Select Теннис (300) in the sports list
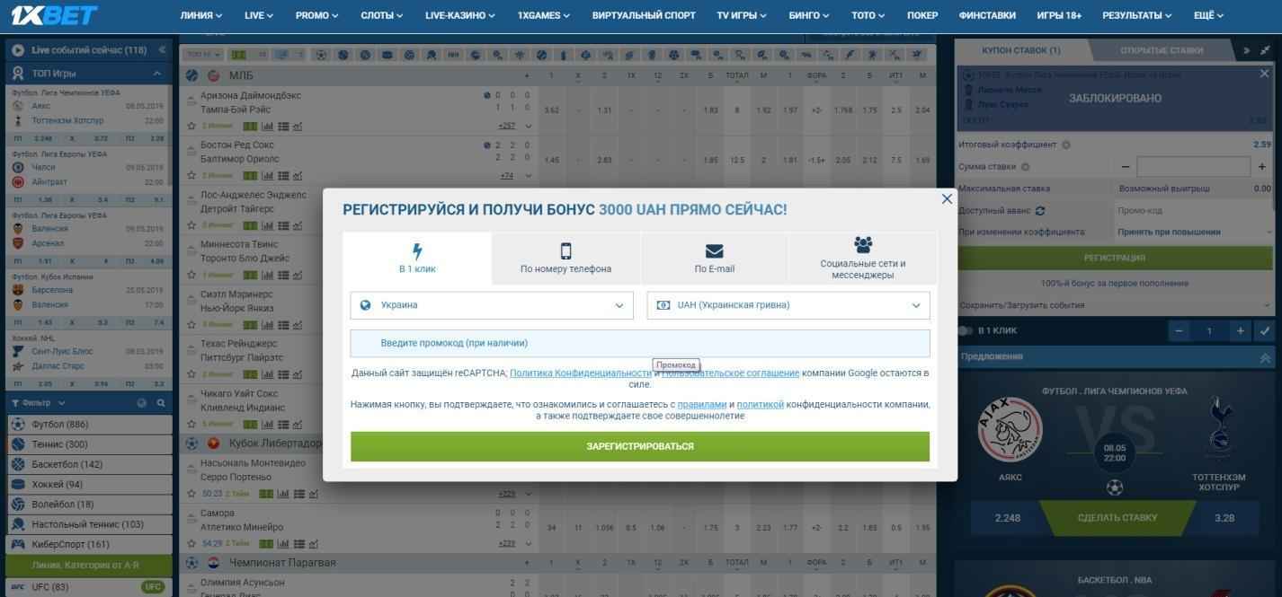This screenshot has width=1282, height=597. tap(88, 444)
